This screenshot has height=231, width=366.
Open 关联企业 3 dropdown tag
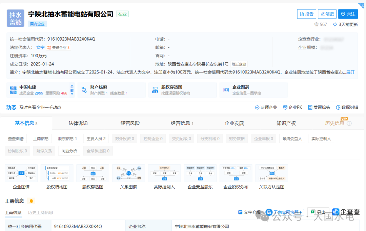click(x=58, y=47)
